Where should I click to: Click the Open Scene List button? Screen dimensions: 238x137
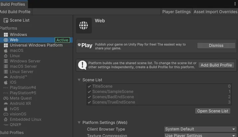[x=212, y=111]
